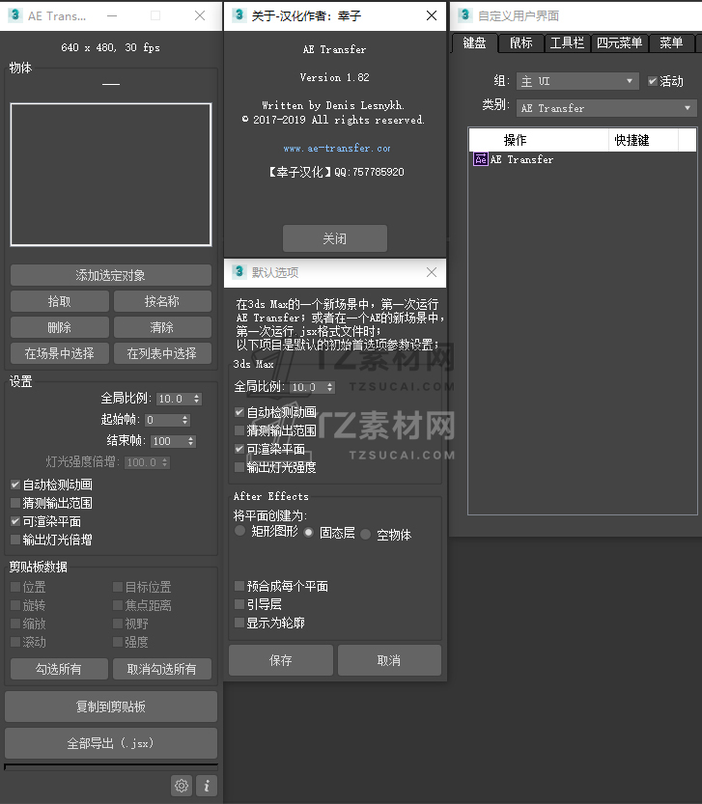
Task: Select the 矩形图形 radio button
Action: point(239,531)
